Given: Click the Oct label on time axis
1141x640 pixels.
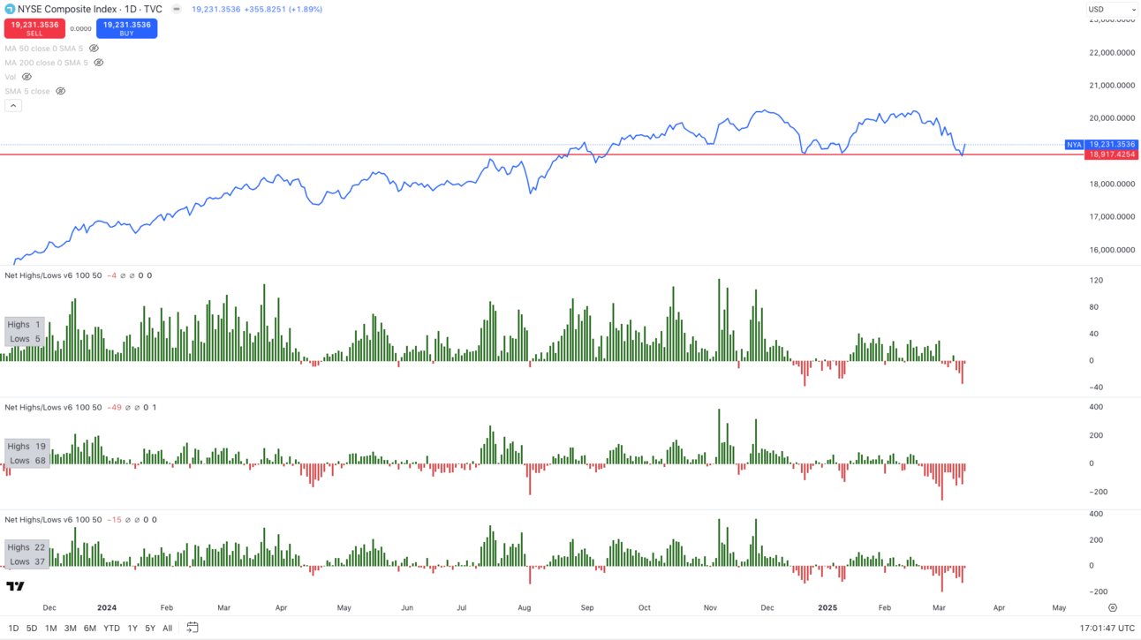Looking at the screenshot, I should 645,608.
